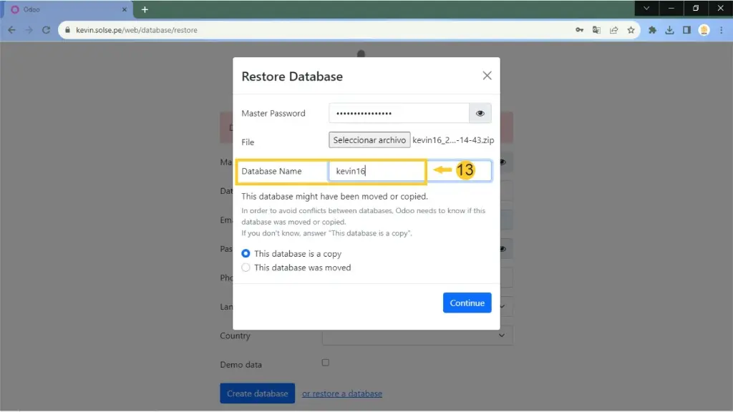Select "This database was moved" option
The width and height of the screenshot is (733, 412).
point(246,268)
